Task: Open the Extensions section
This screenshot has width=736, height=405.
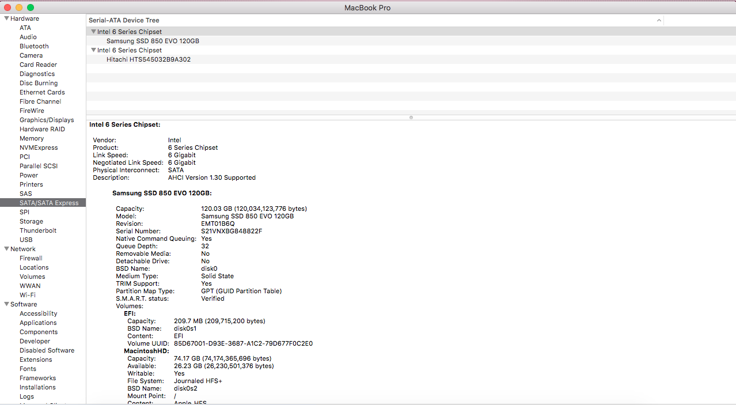Action: pyautogui.click(x=36, y=359)
